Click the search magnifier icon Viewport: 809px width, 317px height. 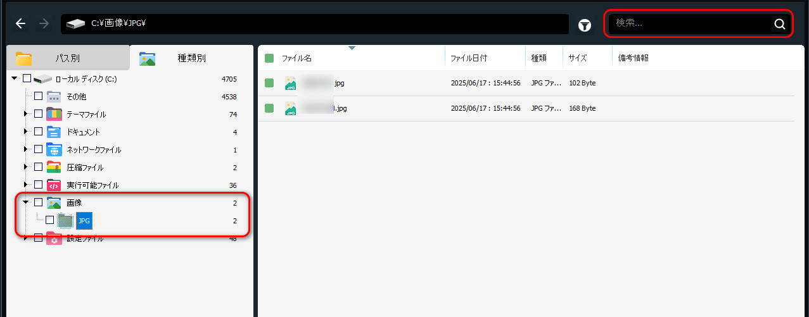point(779,25)
